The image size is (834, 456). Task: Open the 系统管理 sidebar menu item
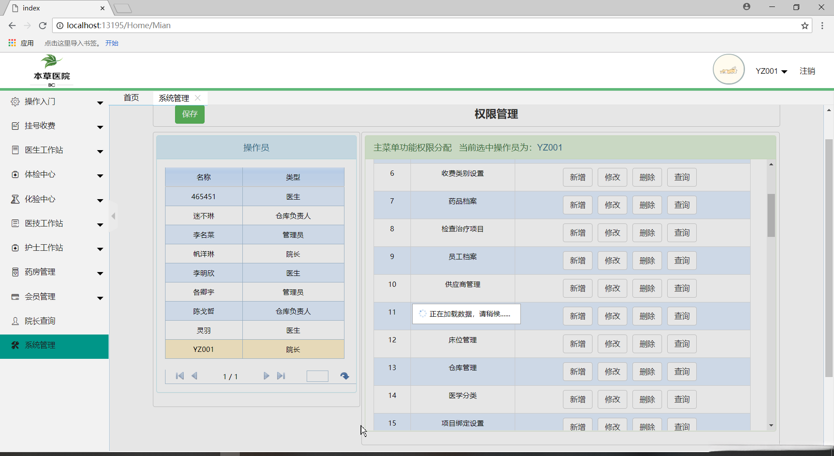[x=54, y=346]
